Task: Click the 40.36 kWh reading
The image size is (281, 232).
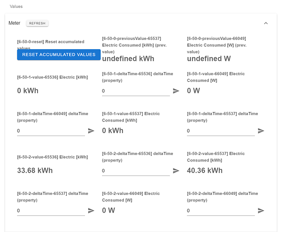Action: click(204, 170)
